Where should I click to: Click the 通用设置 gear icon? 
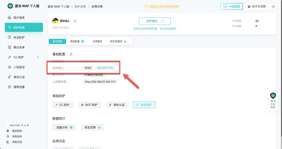pyautogui.click(x=10, y=87)
